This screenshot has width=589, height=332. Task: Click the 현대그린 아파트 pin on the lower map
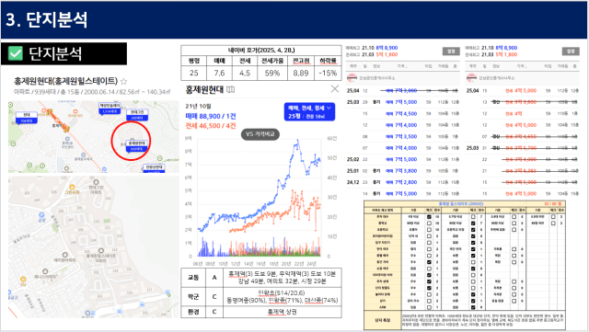[x=96, y=182]
